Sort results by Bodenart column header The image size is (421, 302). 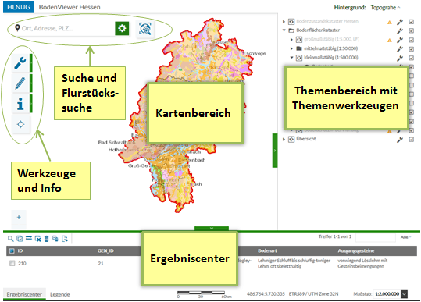point(267,250)
